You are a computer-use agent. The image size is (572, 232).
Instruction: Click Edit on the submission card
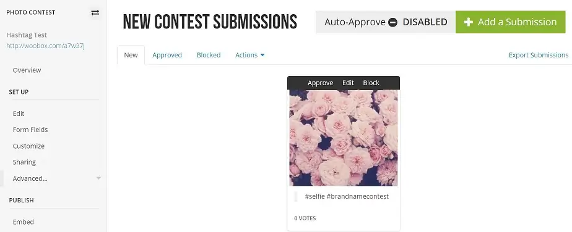coord(348,83)
